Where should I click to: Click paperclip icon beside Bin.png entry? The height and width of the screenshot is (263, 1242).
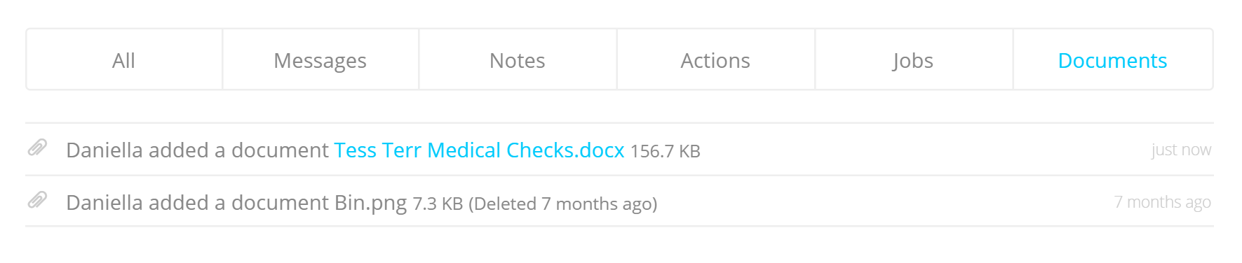pyautogui.click(x=37, y=200)
